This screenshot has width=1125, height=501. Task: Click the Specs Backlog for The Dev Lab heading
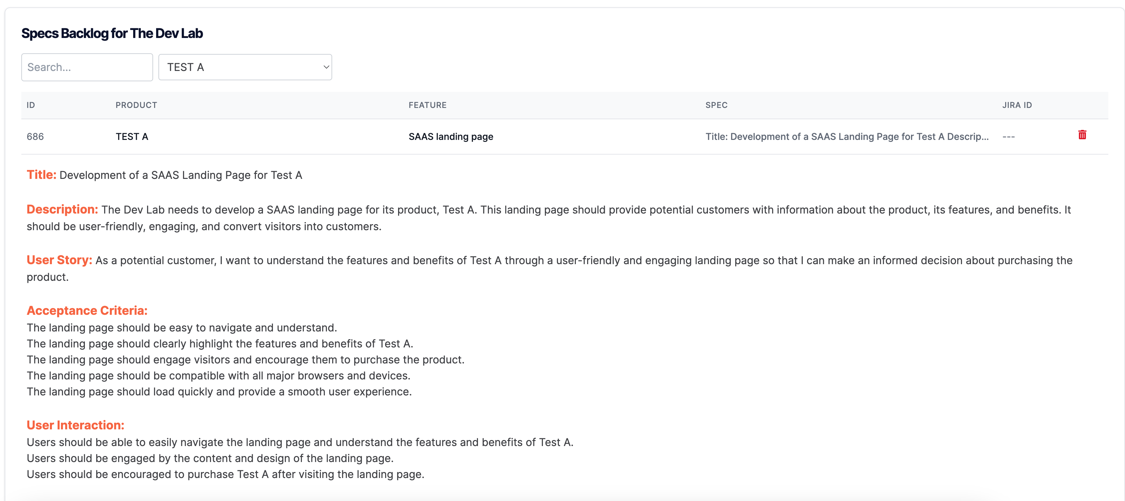(112, 33)
